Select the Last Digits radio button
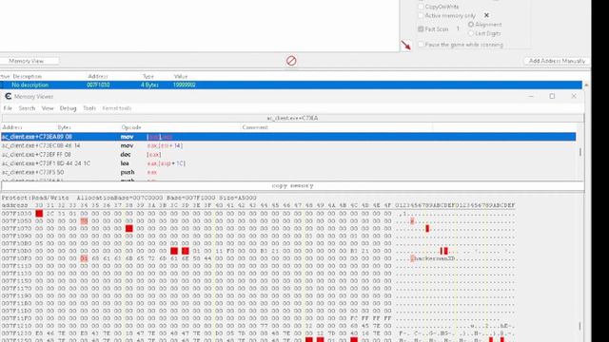 pyautogui.click(x=471, y=33)
